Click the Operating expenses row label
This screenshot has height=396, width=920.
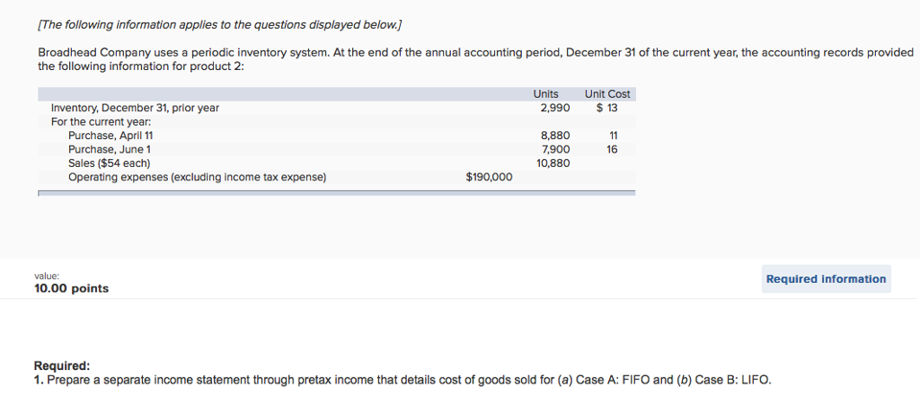coord(197,177)
